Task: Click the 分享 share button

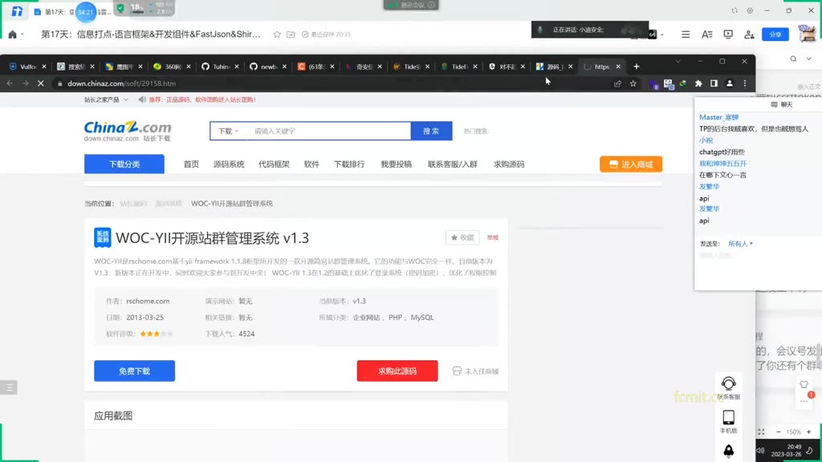Action: 775,34
